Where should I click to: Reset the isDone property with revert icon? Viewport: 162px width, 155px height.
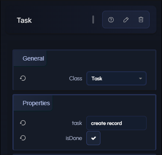23,138
